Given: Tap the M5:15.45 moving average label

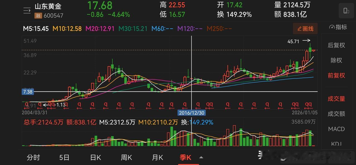Looking at the screenshot, I should (x=36, y=29).
